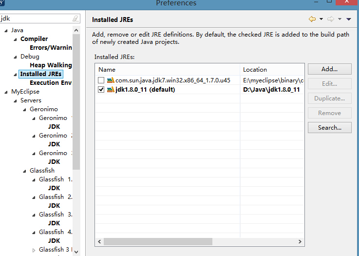Select Installed JREs tree item
359x256 pixels.
pyautogui.click(x=41, y=74)
